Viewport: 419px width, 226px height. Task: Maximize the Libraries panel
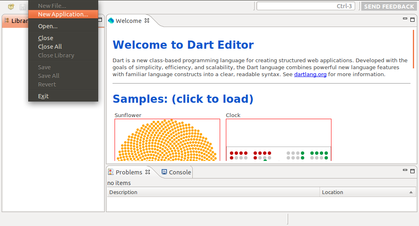pos(100,20)
